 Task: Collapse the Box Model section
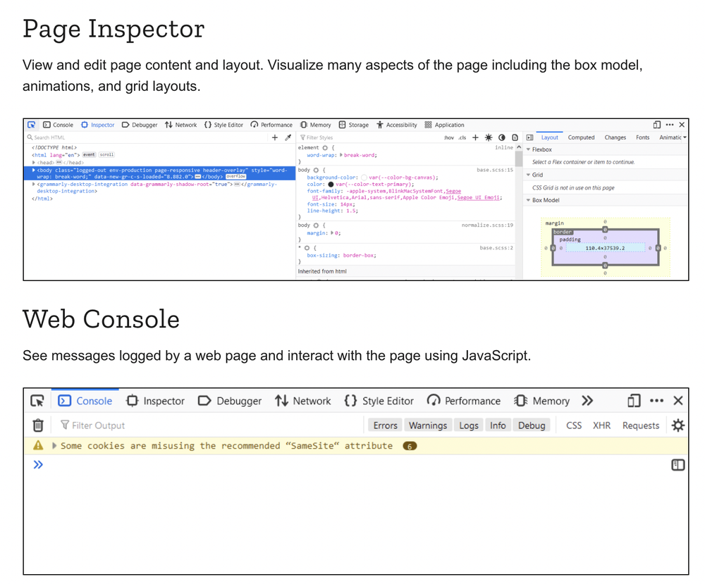529,200
